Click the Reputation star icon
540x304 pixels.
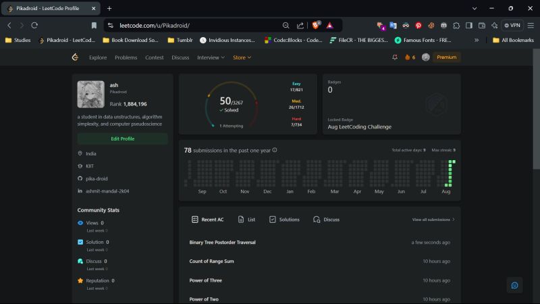click(80, 280)
